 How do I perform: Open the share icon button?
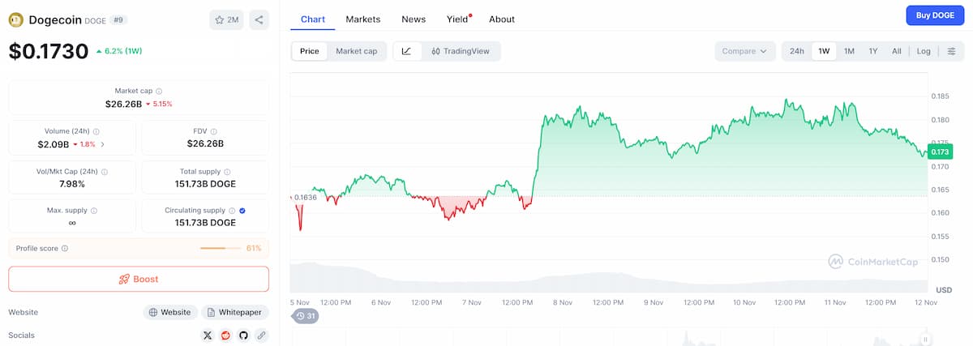point(259,20)
